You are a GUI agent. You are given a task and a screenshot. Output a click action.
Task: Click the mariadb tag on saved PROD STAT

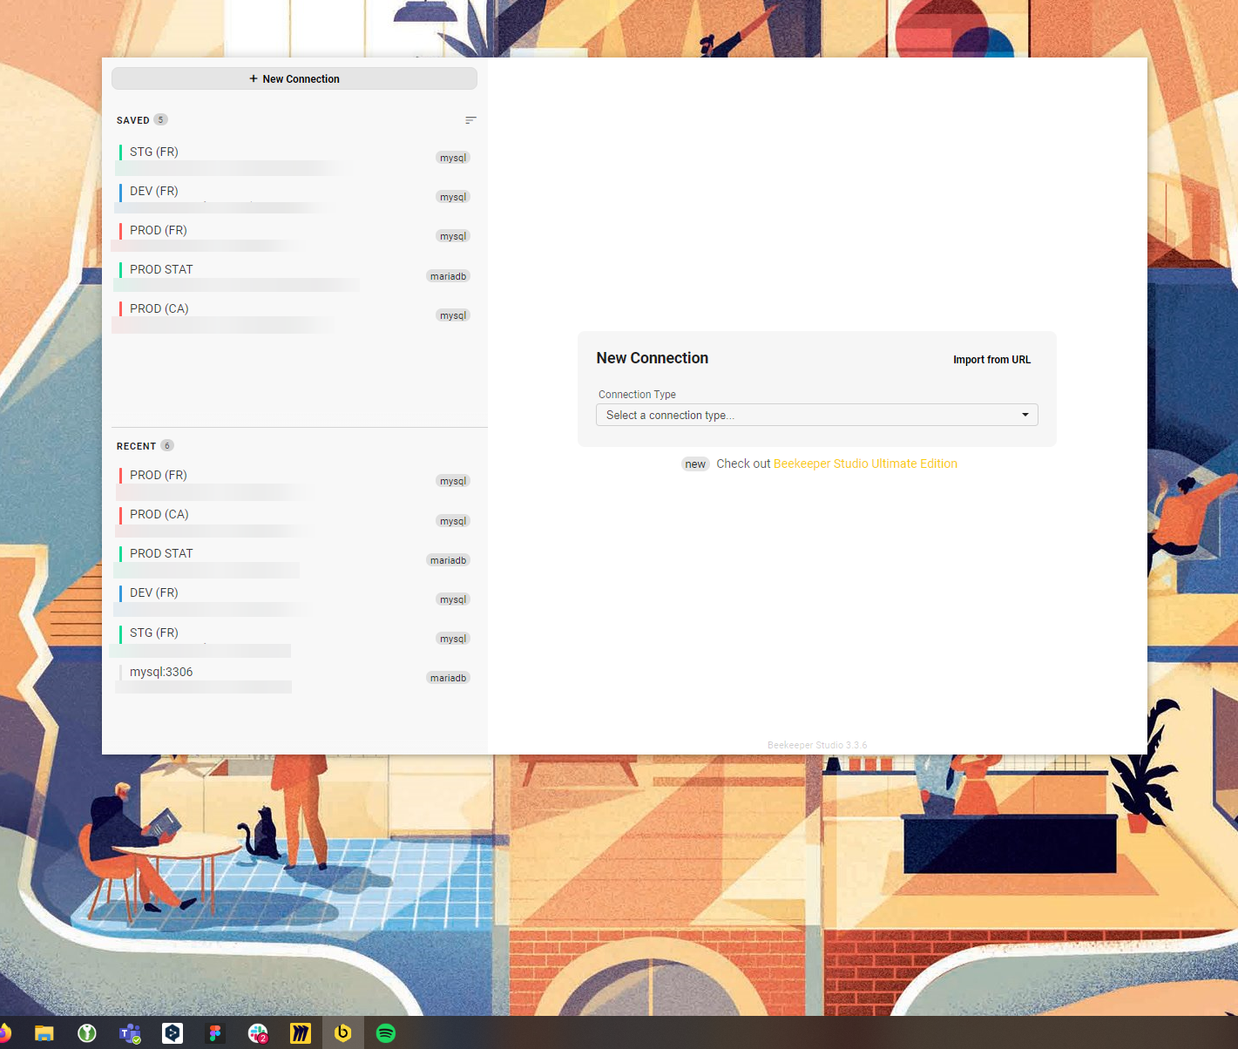pos(448,276)
